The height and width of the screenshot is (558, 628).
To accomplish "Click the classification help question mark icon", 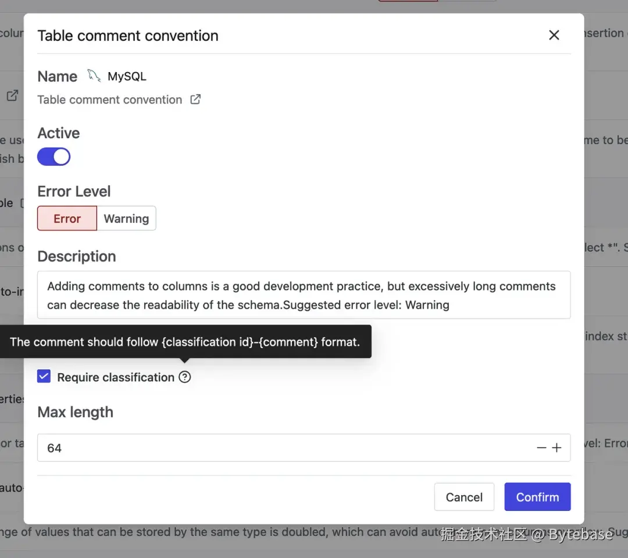I will (x=185, y=377).
